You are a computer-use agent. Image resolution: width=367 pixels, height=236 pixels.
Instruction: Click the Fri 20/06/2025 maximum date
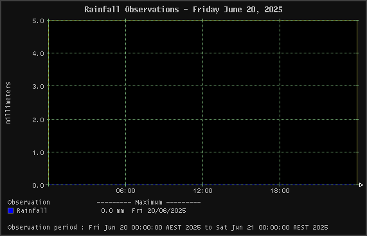click(x=159, y=211)
